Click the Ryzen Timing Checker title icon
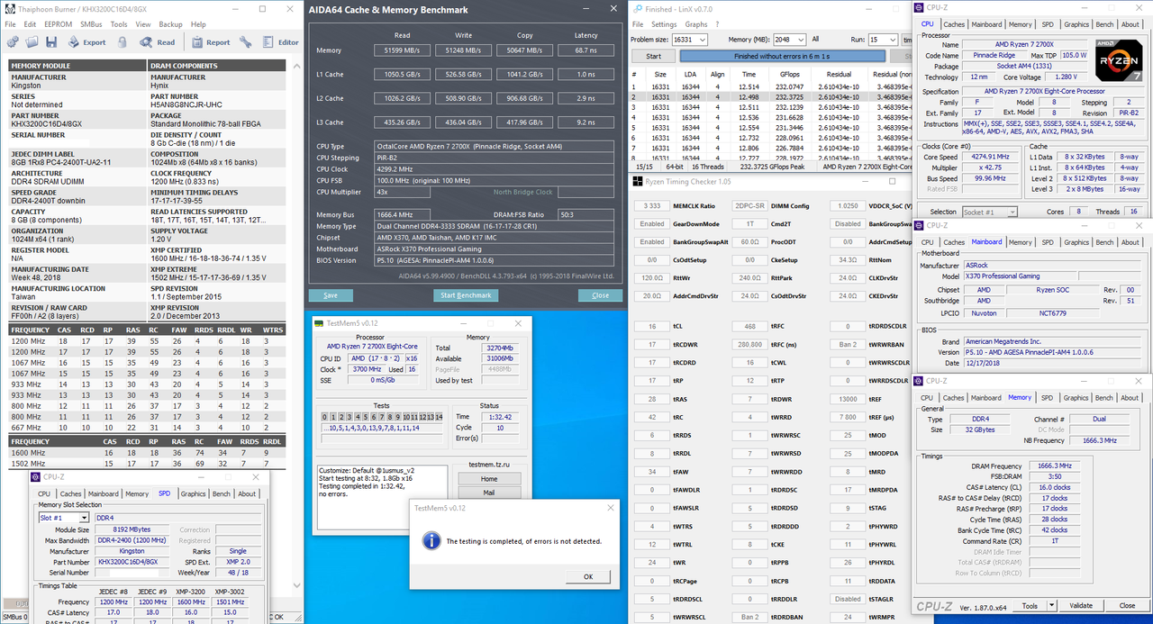The image size is (1153, 624). point(636,183)
